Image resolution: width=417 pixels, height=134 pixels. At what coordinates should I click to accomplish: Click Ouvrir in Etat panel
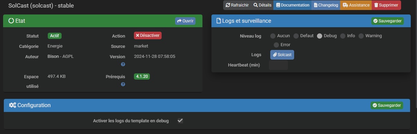pos(185,21)
